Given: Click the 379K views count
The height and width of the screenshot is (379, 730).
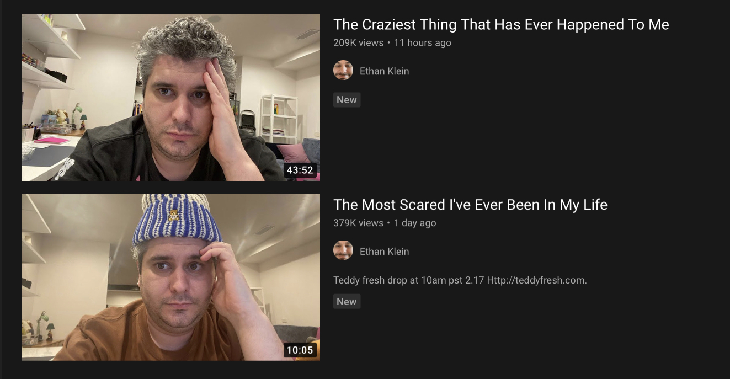Looking at the screenshot, I should pyautogui.click(x=358, y=223).
